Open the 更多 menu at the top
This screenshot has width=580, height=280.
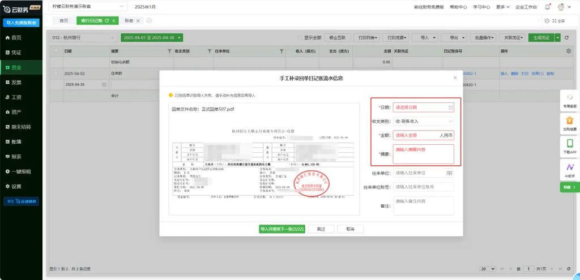pyautogui.click(x=503, y=7)
